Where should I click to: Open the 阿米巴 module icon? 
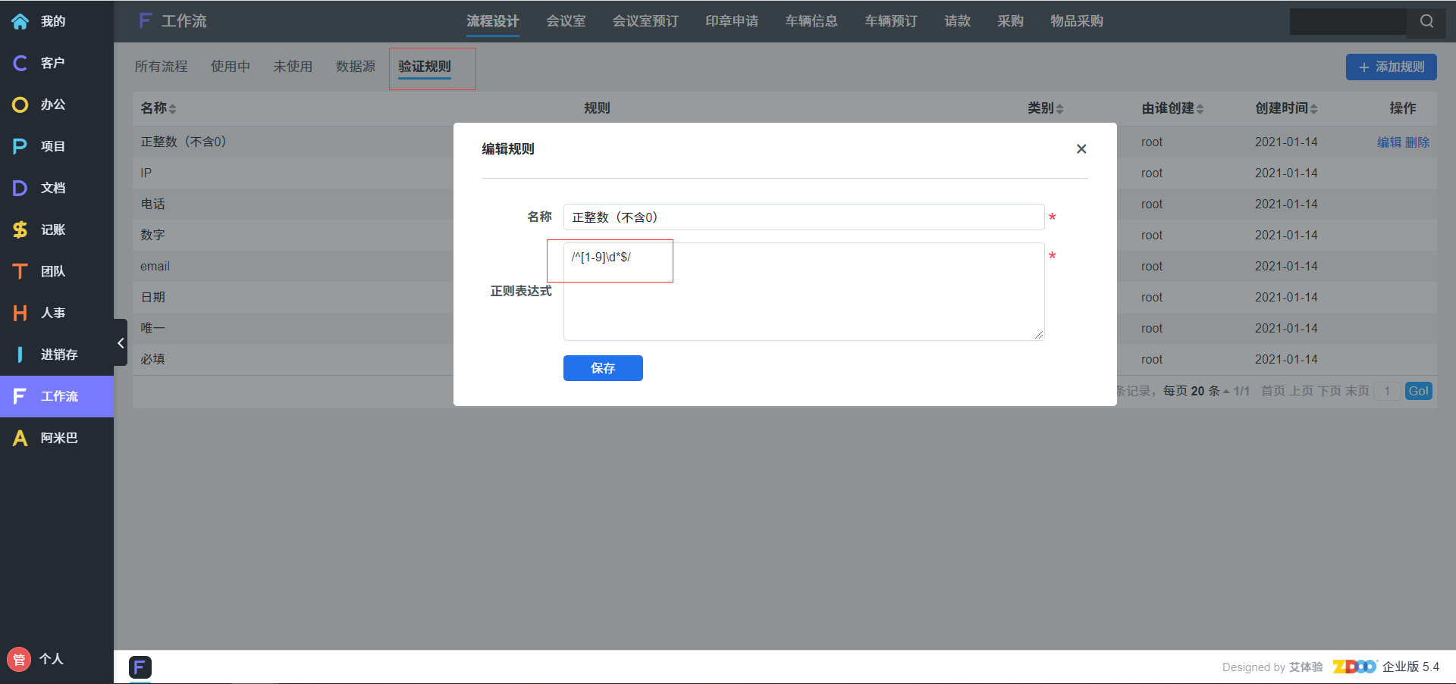20,438
